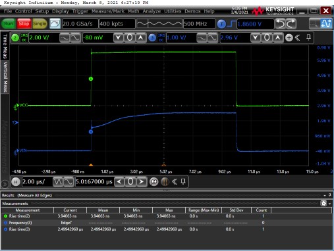Edit the 2.00 µs/ timebase field
Image resolution: width=334 pixels, height=251 pixels.
coord(38,181)
